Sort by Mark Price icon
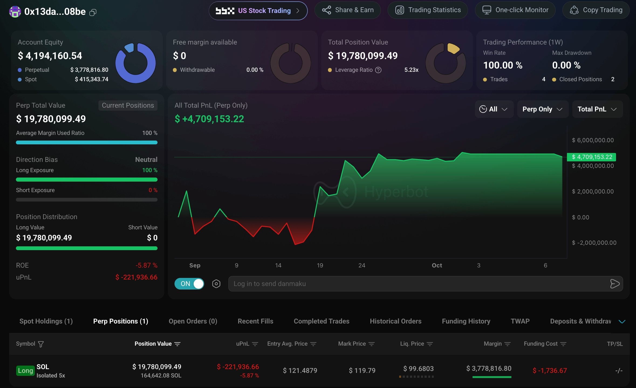Viewport: 636px width, 388px height. tap(371, 344)
